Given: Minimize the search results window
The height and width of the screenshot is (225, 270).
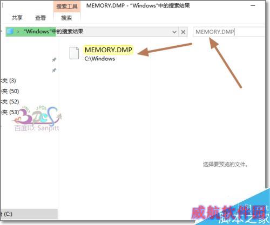Looking at the screenshot, I should 253,5.
